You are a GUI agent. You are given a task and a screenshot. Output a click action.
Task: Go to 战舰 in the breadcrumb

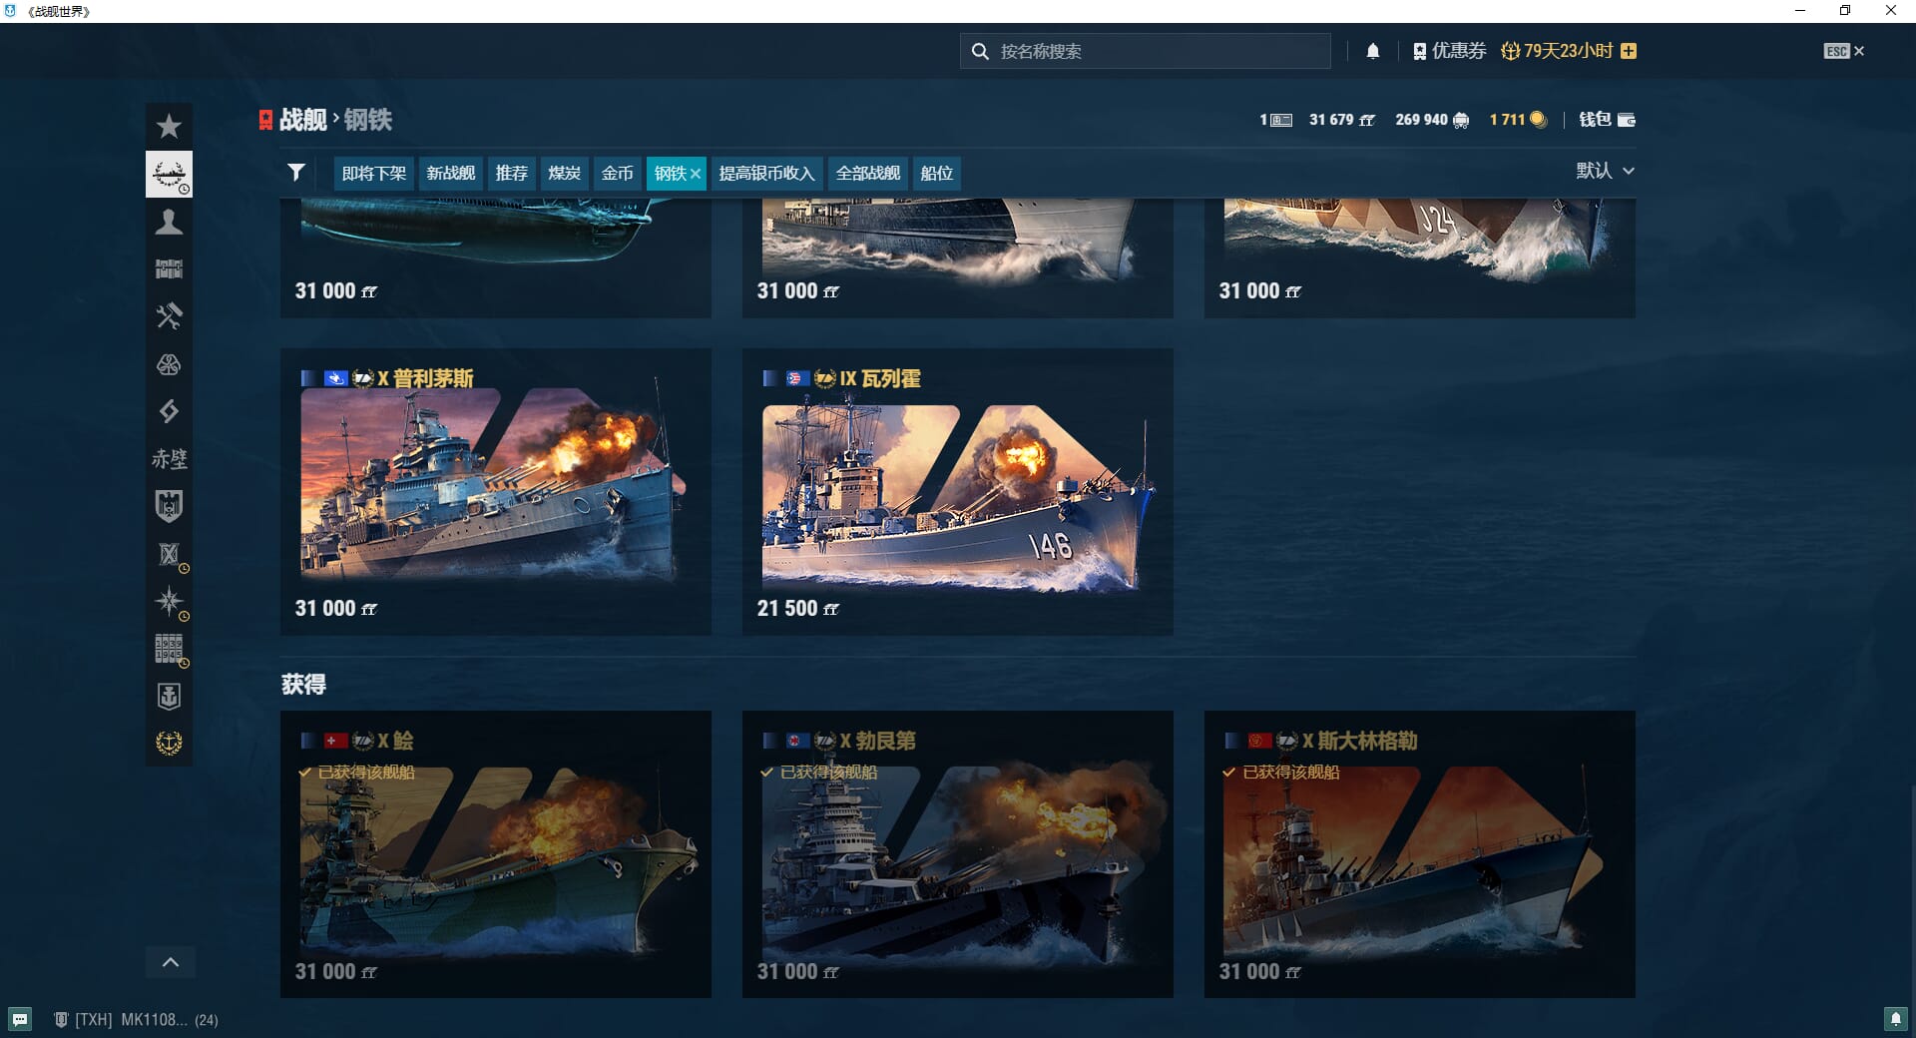[302, 120]
